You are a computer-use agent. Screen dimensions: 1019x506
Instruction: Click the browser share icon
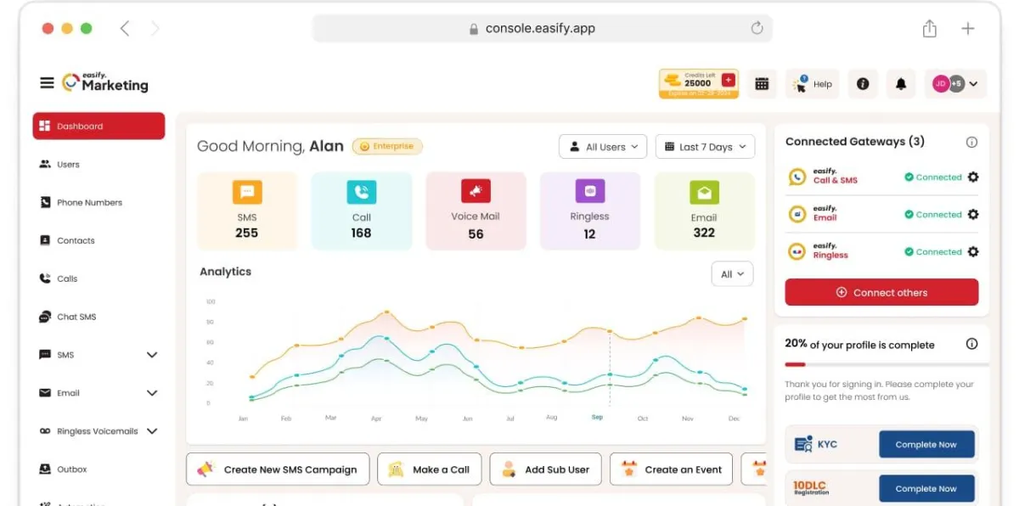[x=930, y=28]
